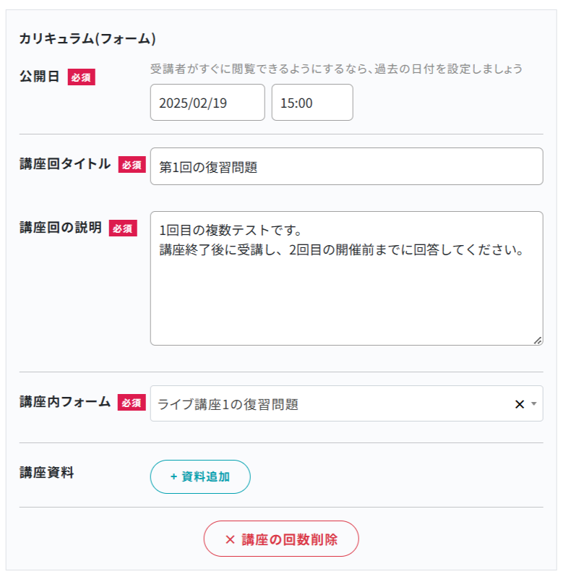This screenshot has height=582, width=563.
Task: Click the 講座回タイトル field label
Action: tap(65, 164)
